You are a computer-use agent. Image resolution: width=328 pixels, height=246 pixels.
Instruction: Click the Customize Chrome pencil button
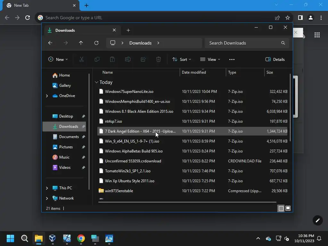[317, 220]
